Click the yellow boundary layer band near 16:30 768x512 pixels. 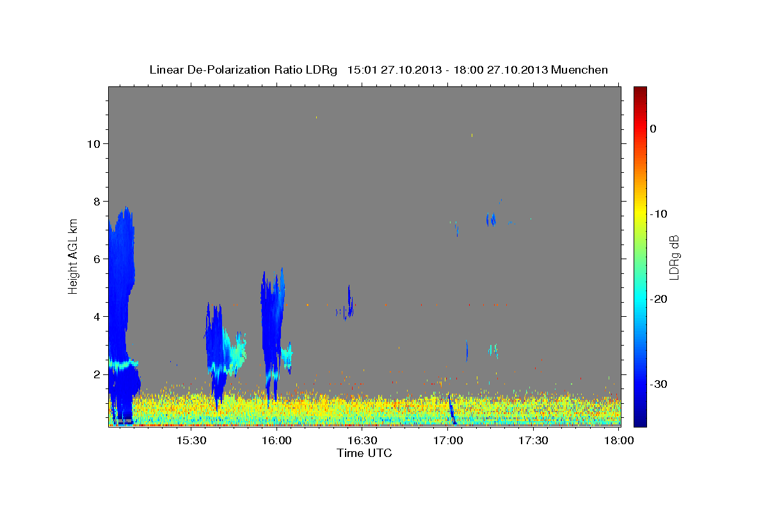click(x=362, y=408)
